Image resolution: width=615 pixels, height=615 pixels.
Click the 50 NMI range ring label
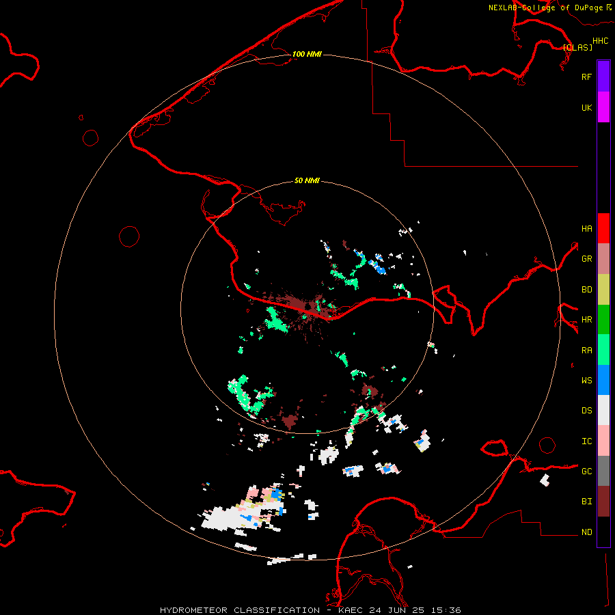pos(307,180)
